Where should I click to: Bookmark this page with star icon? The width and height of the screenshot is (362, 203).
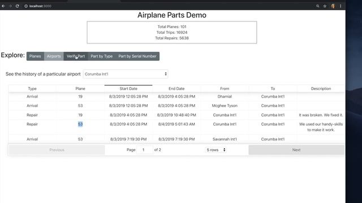pos(325,6)
